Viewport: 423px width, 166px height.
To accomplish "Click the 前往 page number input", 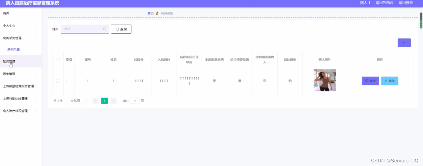I will (x=135, y=101).
